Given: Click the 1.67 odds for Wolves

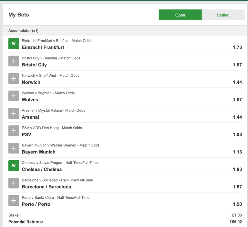Looking at the screenshot, I should coord(237,100).
